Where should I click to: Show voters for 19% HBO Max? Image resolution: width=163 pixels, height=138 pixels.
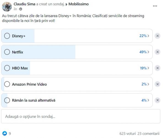[148, 68]
